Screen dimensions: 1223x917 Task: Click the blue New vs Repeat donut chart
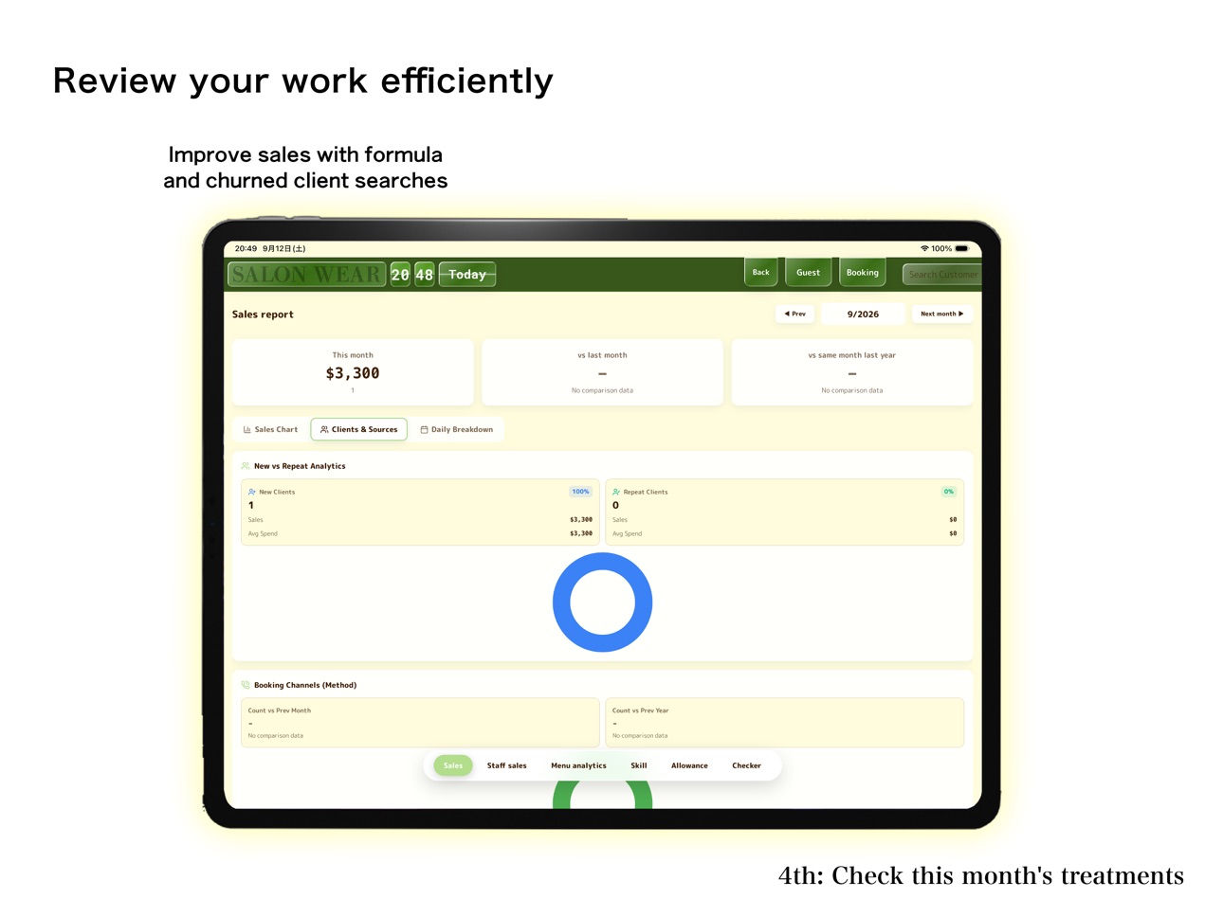coord(602,602)
